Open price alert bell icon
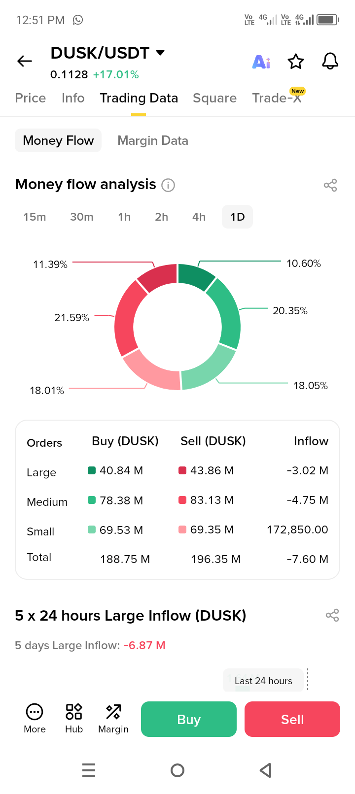 (x=330, y=62)
